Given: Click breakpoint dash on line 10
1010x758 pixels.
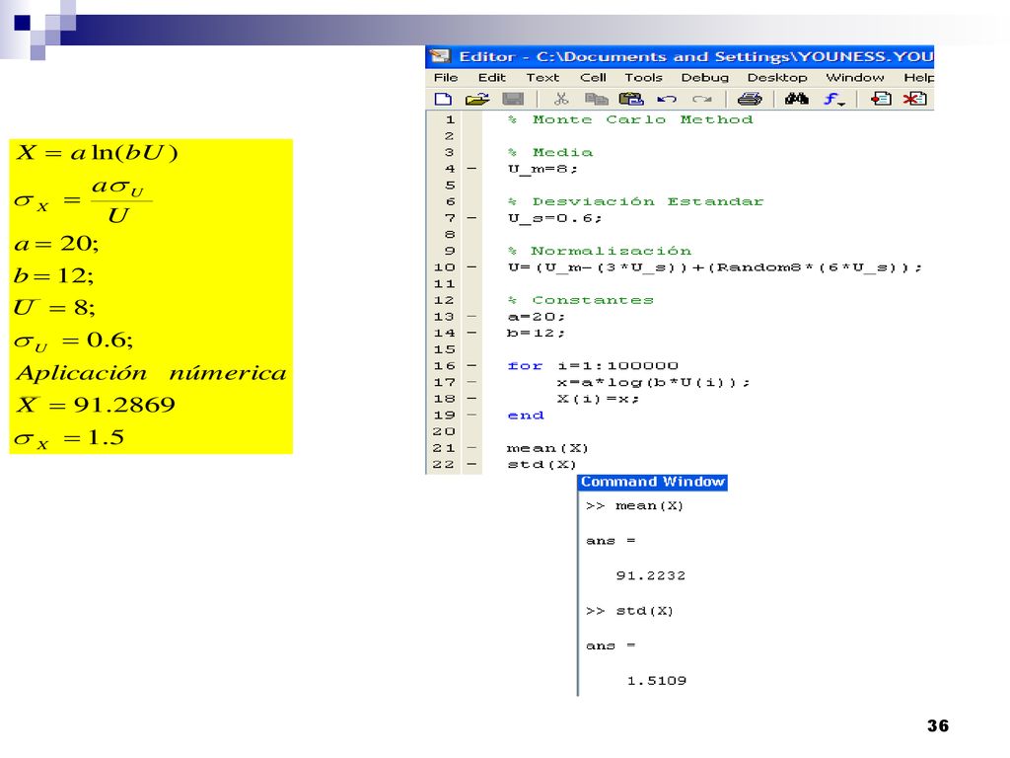Looking at the screenshot, I should pos(471,267).
